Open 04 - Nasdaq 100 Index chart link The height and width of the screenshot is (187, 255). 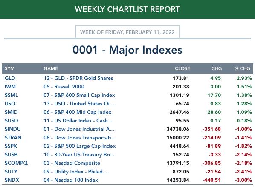[71, 180]
